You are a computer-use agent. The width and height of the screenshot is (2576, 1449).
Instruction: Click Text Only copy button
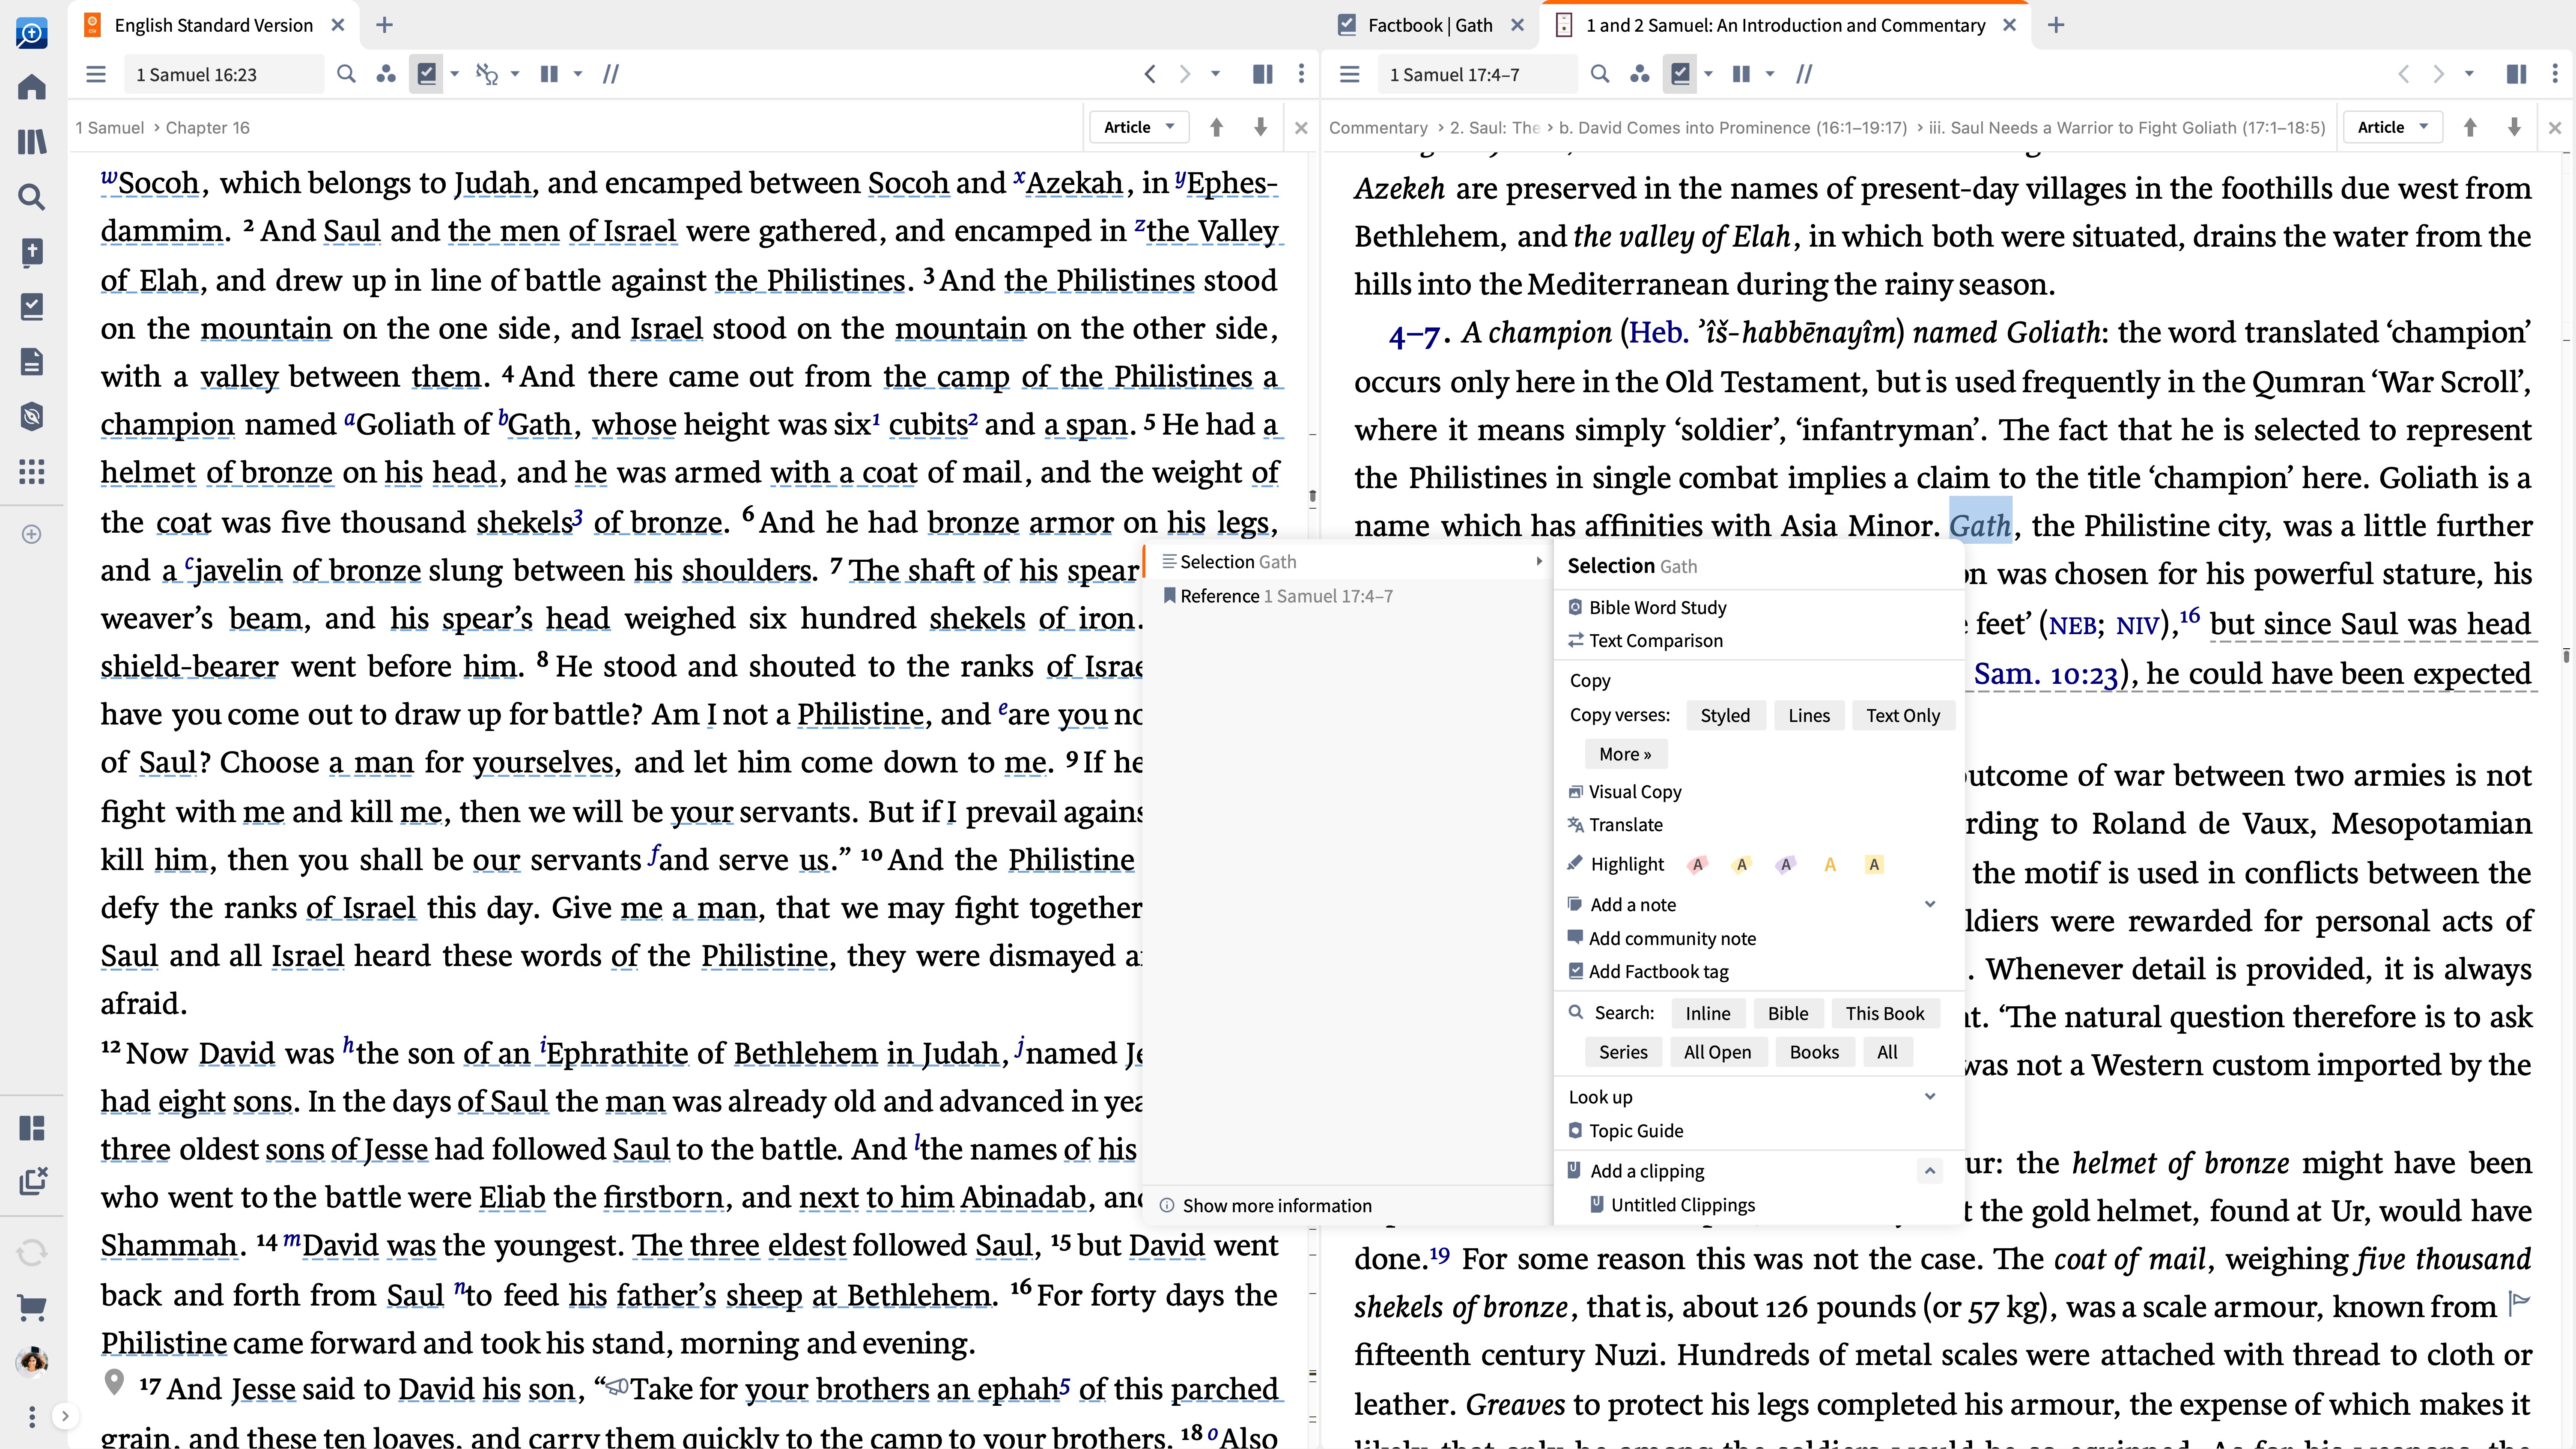1903,715
